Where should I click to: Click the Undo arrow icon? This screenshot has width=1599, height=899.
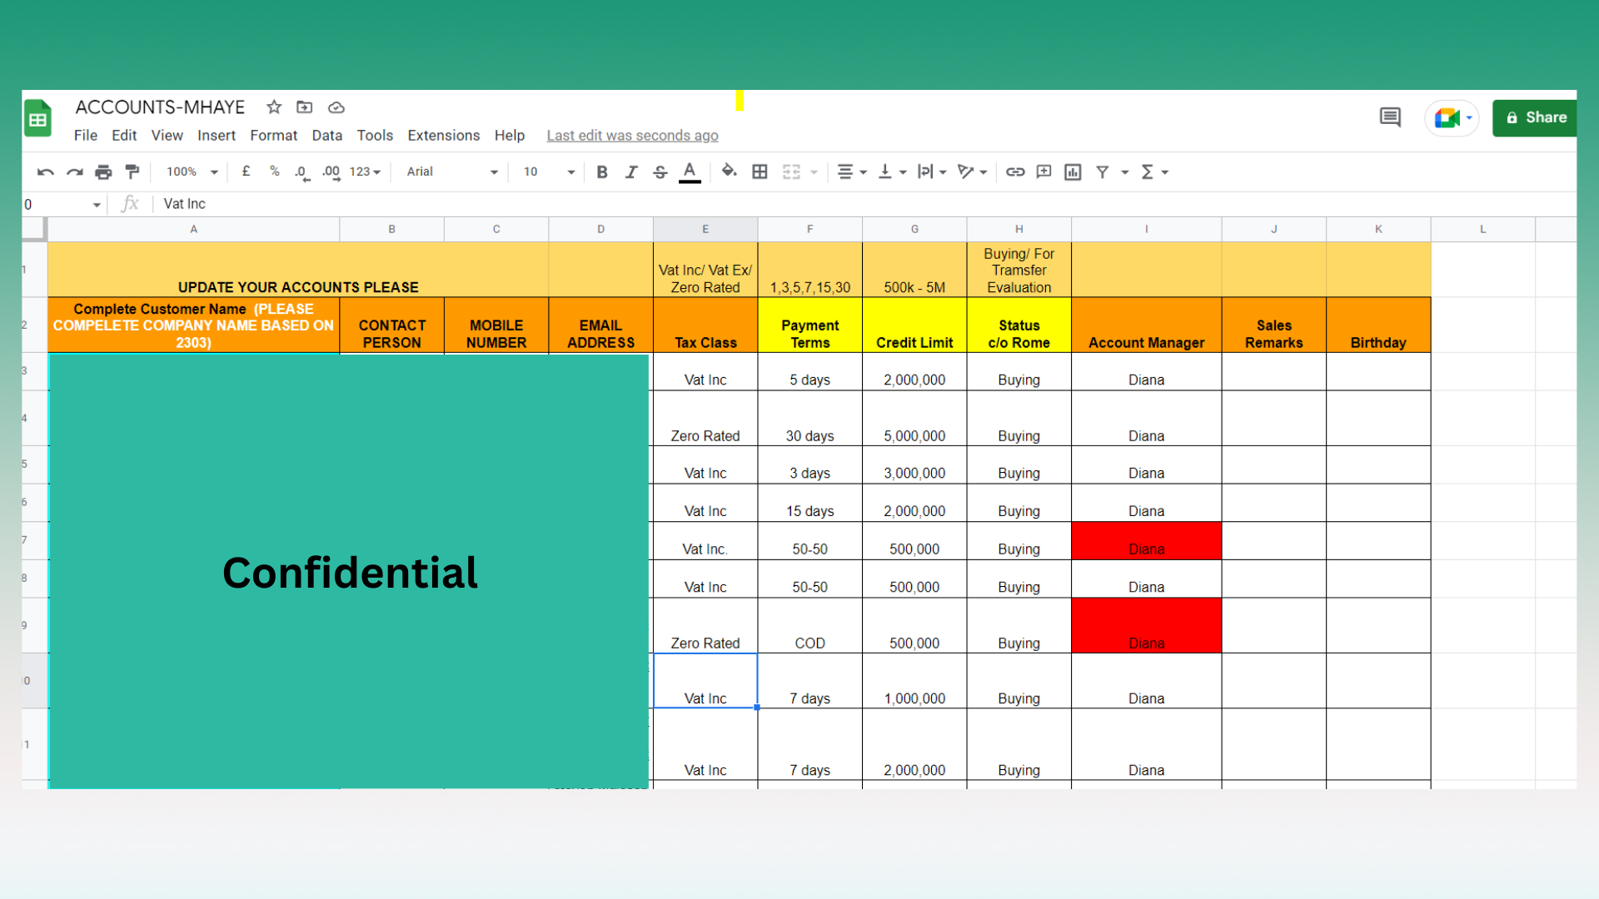coord(46,172)
